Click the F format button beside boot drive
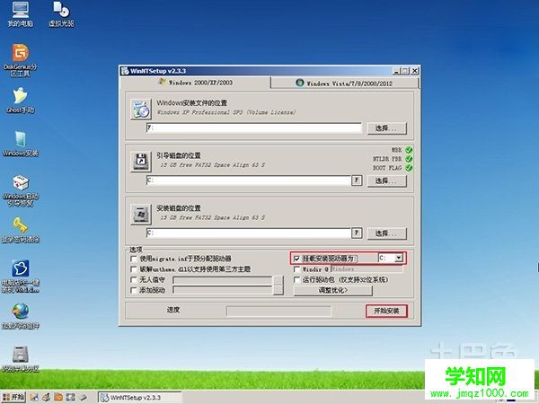 (357, 180)
